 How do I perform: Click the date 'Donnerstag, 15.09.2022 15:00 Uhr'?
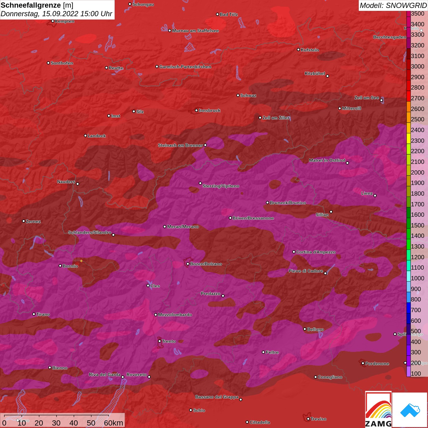pyautogui.click(x=57, y=14)
